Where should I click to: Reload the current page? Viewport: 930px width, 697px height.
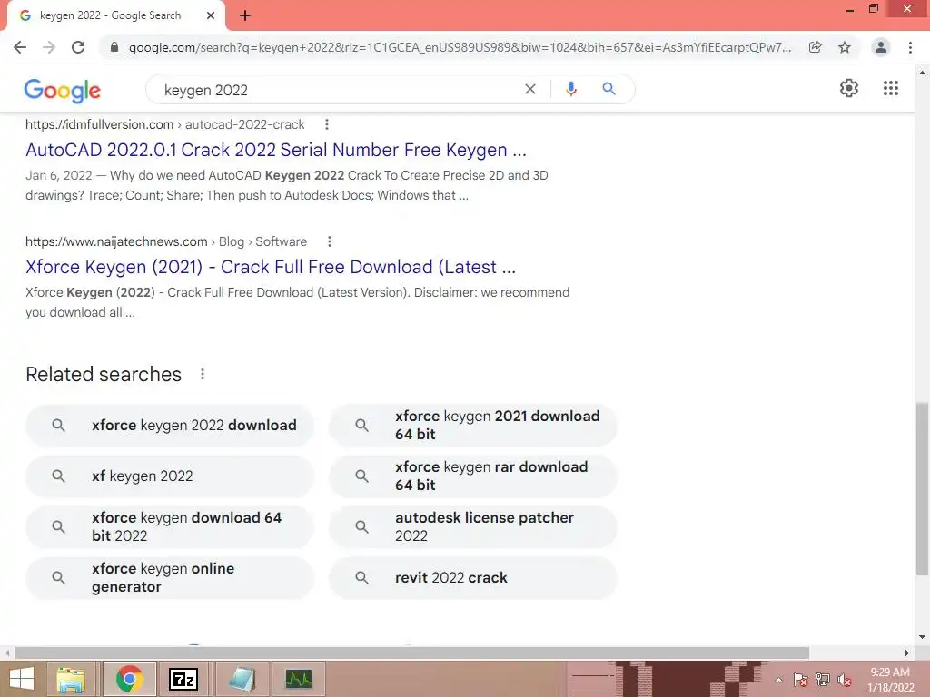point(78,47)
